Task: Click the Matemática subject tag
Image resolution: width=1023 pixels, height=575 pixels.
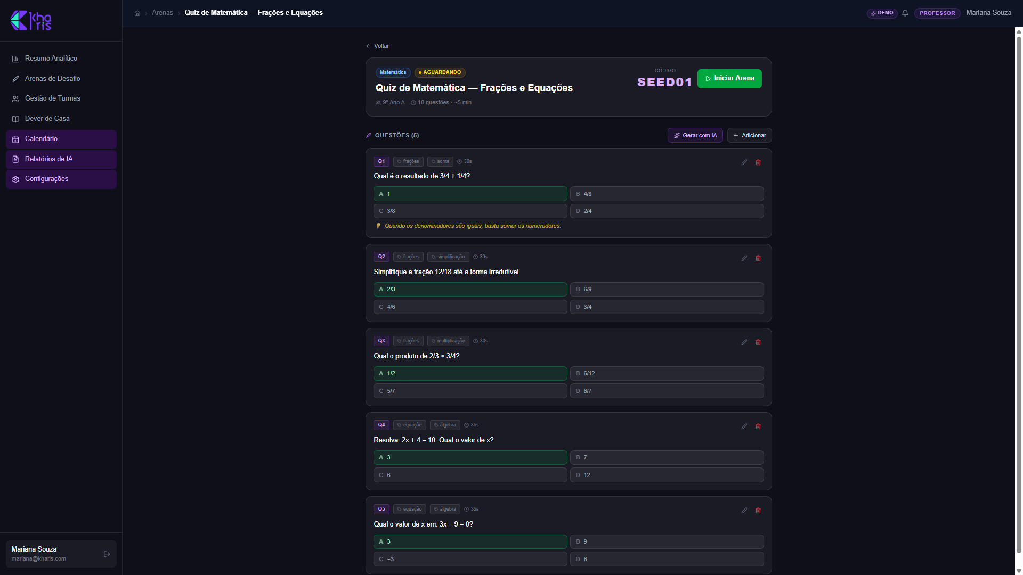Action: (x=393, y=72)
